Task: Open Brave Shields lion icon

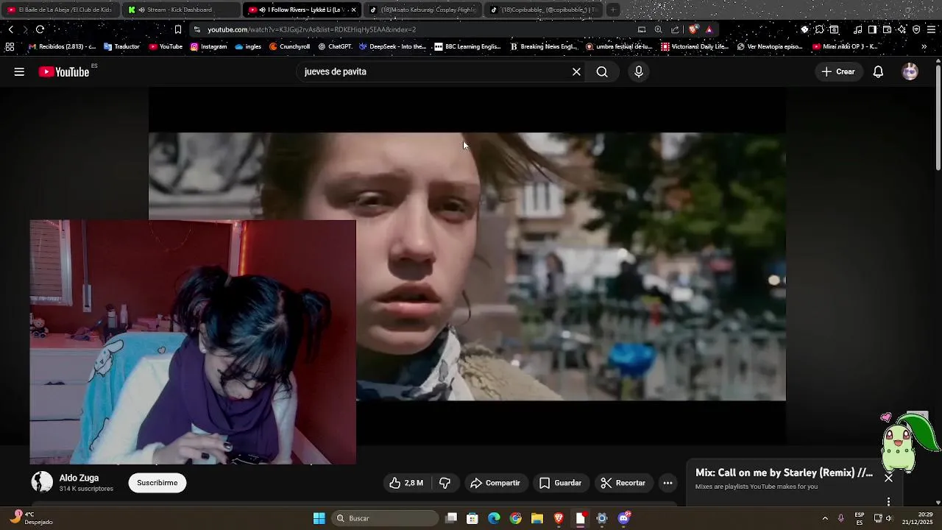Action: click(693, 29)
